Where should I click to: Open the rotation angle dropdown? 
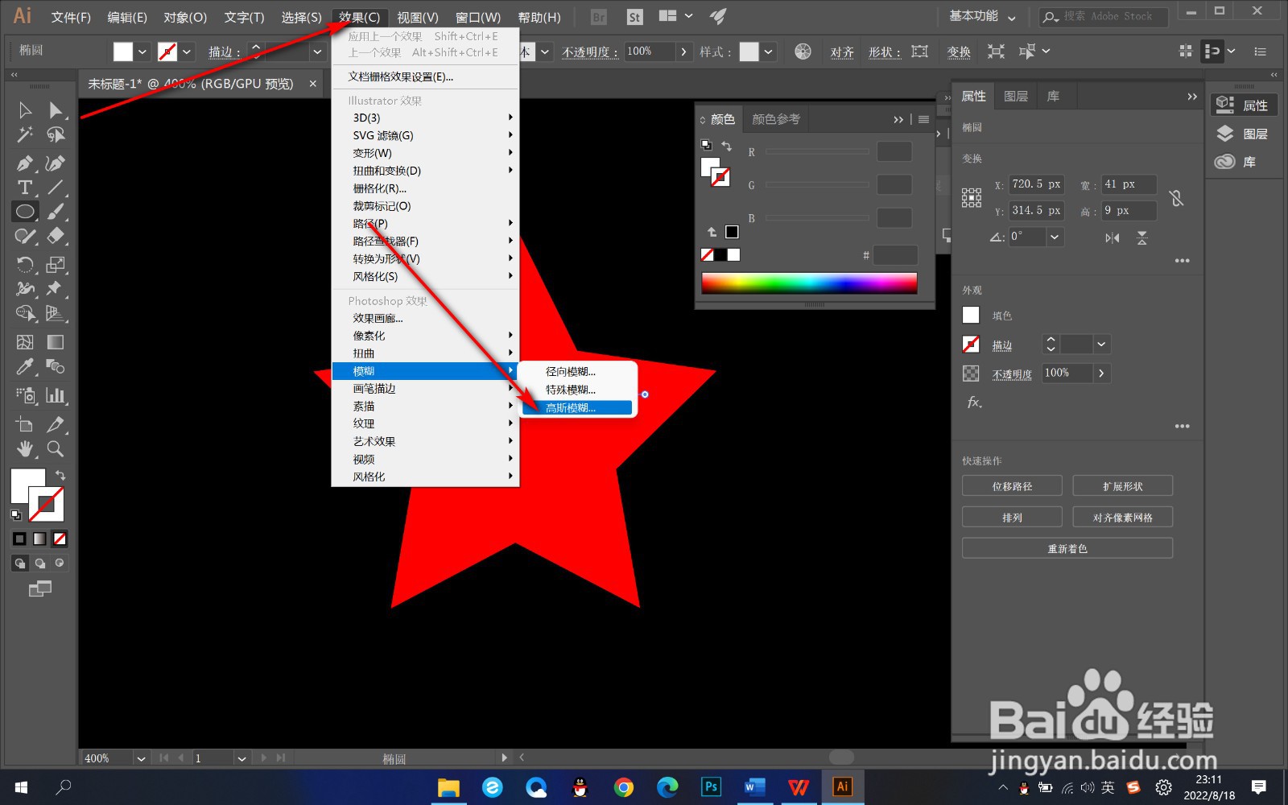tap(1055, 237)
